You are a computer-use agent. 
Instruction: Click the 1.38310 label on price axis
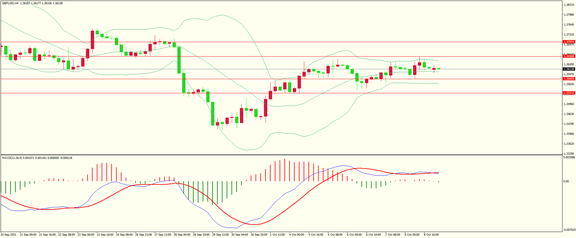(569, 5)
